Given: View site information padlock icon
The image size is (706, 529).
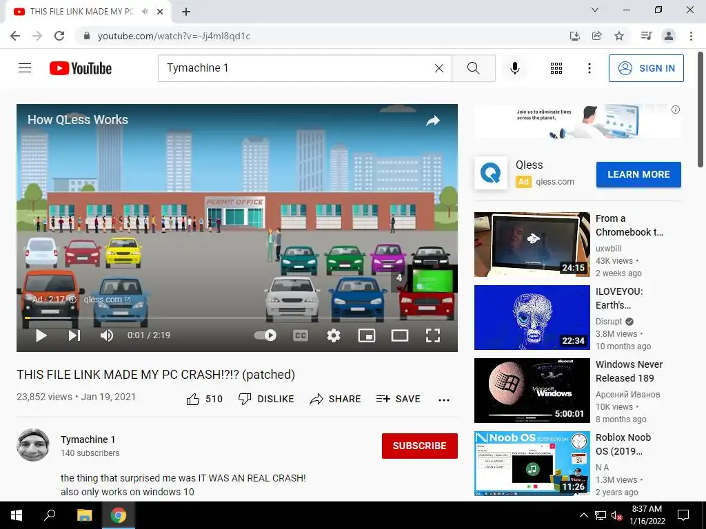Looking at the screenshot, I should tap(87, 36).
